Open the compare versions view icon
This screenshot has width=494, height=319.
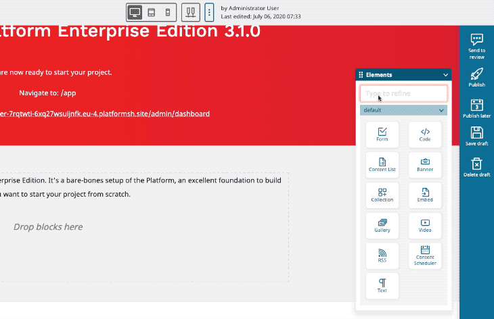pos(191,13)
